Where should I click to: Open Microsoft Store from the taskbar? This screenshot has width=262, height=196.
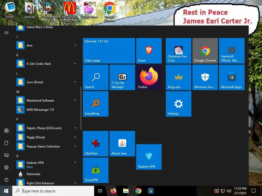[151, 191]
